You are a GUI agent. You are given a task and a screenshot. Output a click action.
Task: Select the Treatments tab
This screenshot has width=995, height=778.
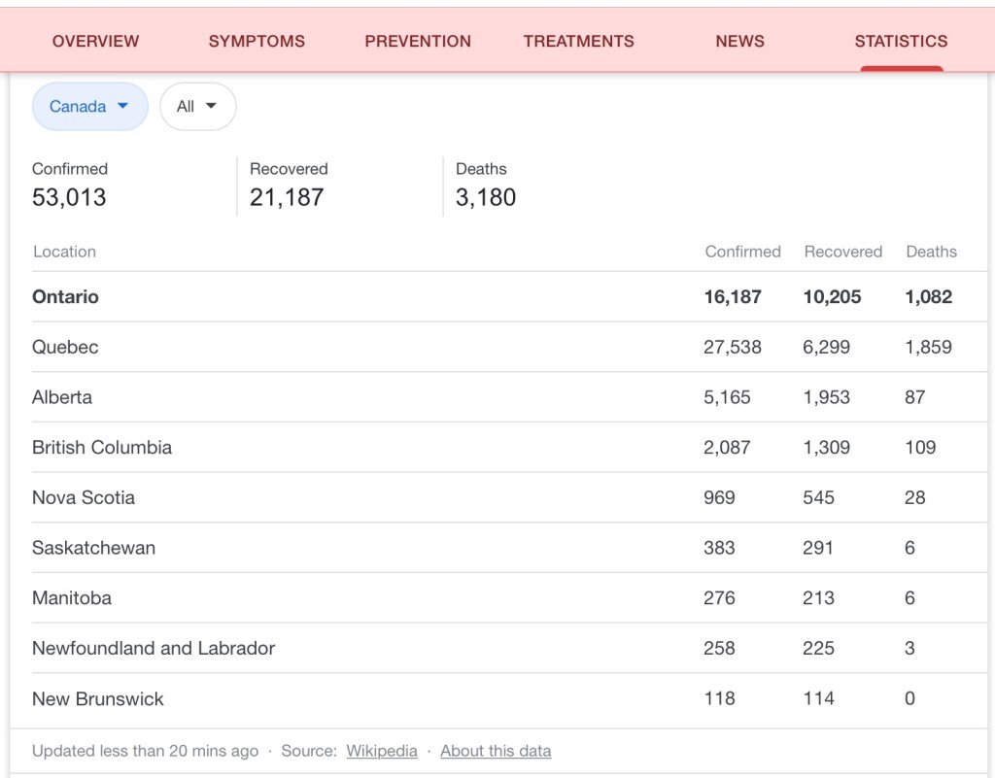(x=578, y=42)
